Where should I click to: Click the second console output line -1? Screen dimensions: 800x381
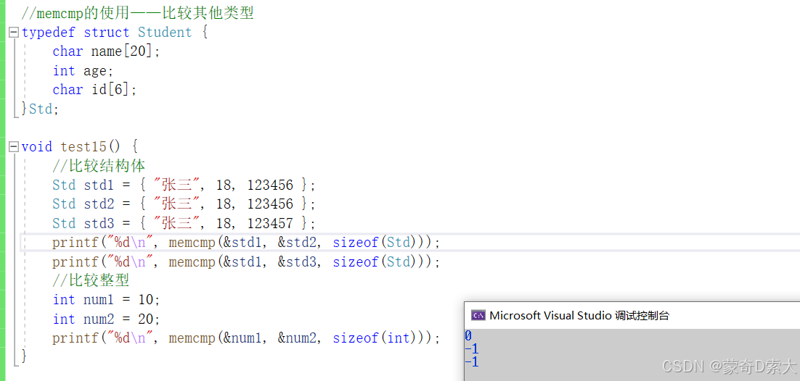click(471, 349)
